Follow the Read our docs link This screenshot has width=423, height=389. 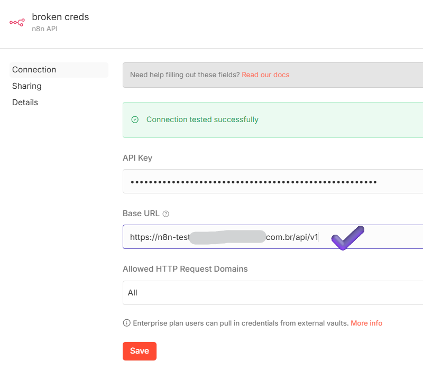(x=265, y=75)
